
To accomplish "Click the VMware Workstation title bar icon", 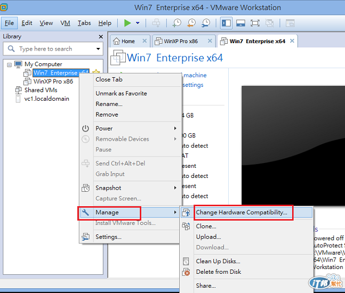I will [4, 7].
